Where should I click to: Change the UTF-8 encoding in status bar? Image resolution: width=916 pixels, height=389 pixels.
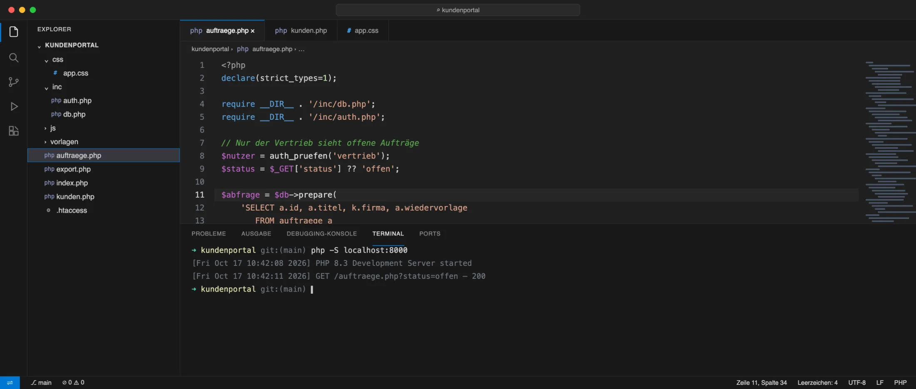click(857, 383)
